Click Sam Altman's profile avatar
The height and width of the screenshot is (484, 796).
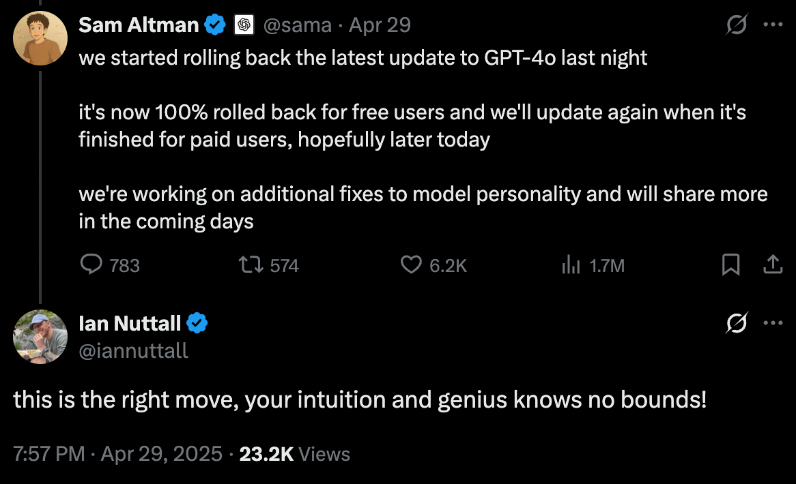coord(40,38)
